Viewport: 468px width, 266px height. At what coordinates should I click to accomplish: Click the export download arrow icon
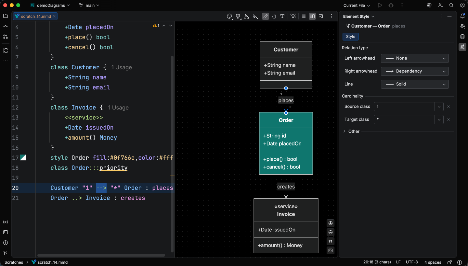[282, 16]
